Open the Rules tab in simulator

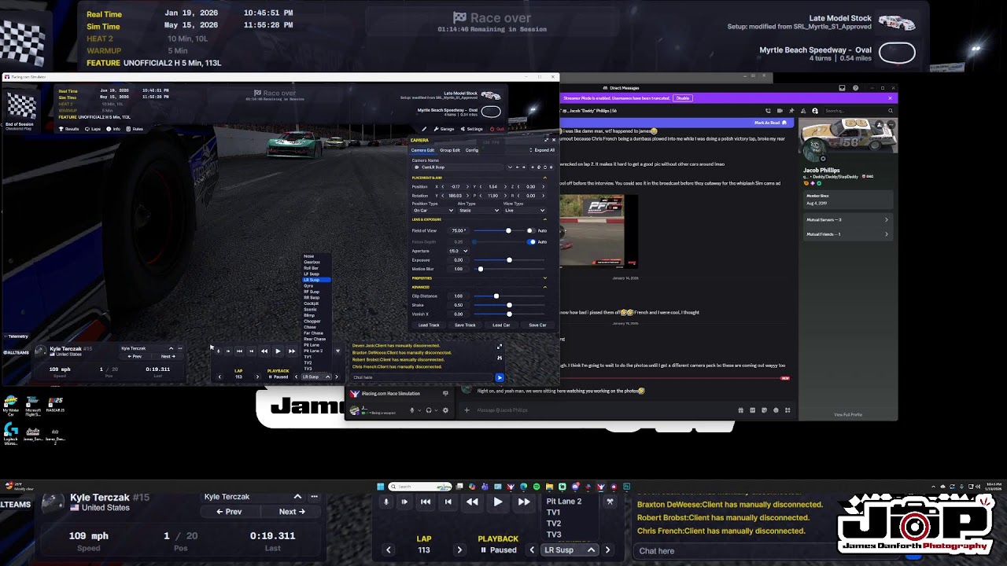tap(135, 129)
